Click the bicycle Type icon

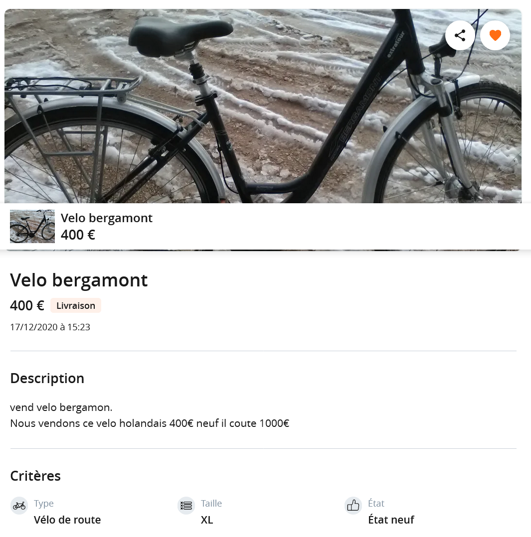(x=19, y=506)
